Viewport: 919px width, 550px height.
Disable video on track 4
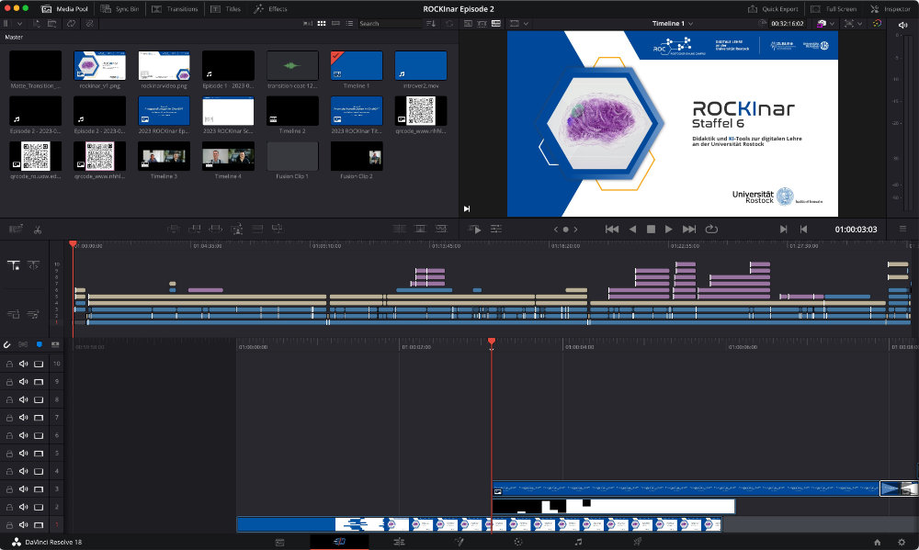[39, 471]
